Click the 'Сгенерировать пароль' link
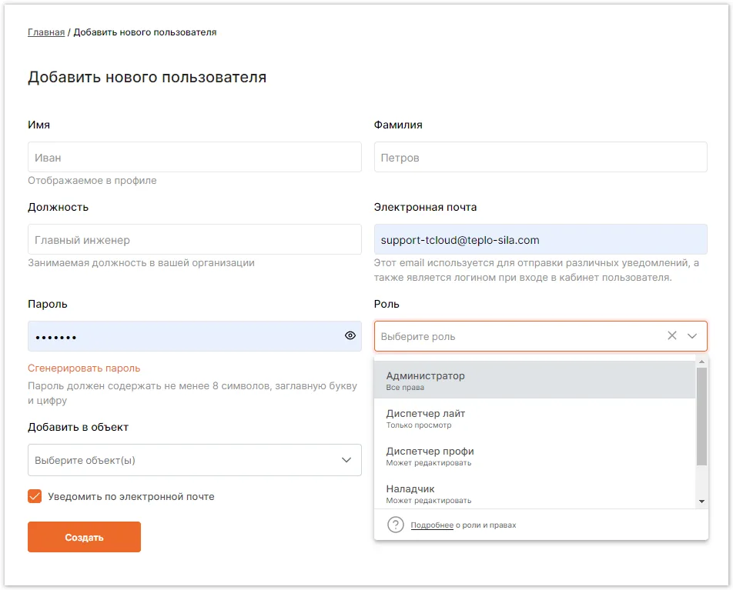 [84, 368]
